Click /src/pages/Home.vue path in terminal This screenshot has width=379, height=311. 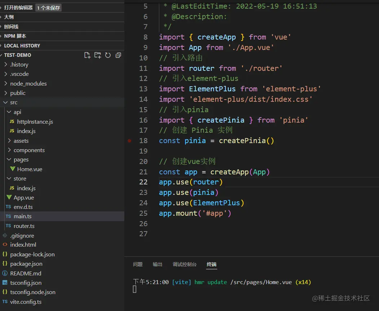click(261, 282)
